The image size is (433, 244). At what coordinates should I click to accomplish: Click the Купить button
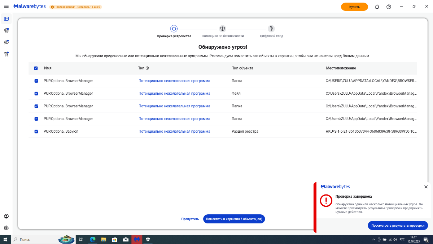point(354,7)
